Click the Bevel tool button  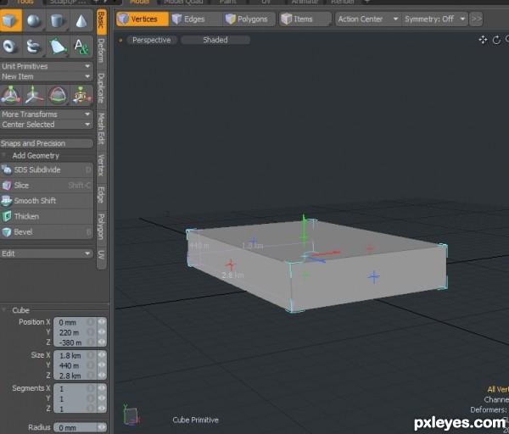coord(47,232)
